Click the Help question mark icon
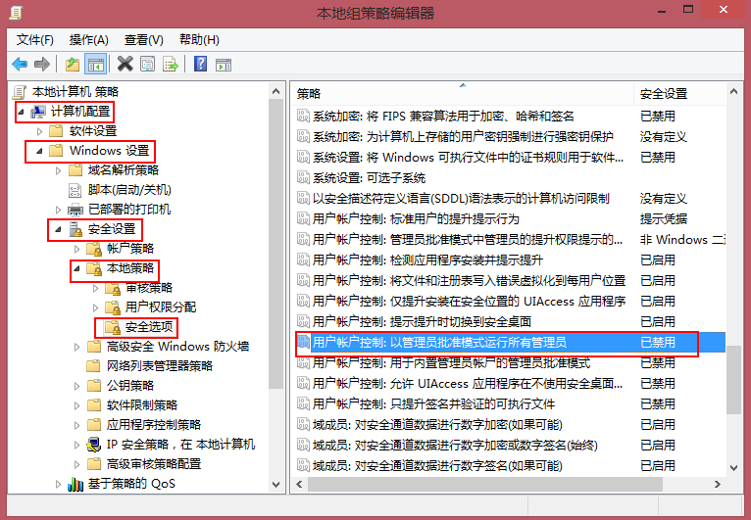Viewport: 751px width, 520px height. 200,64
